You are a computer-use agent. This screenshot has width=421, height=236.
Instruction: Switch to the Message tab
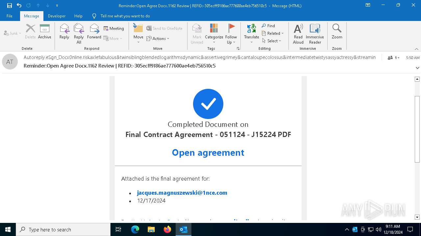point(32,16)
